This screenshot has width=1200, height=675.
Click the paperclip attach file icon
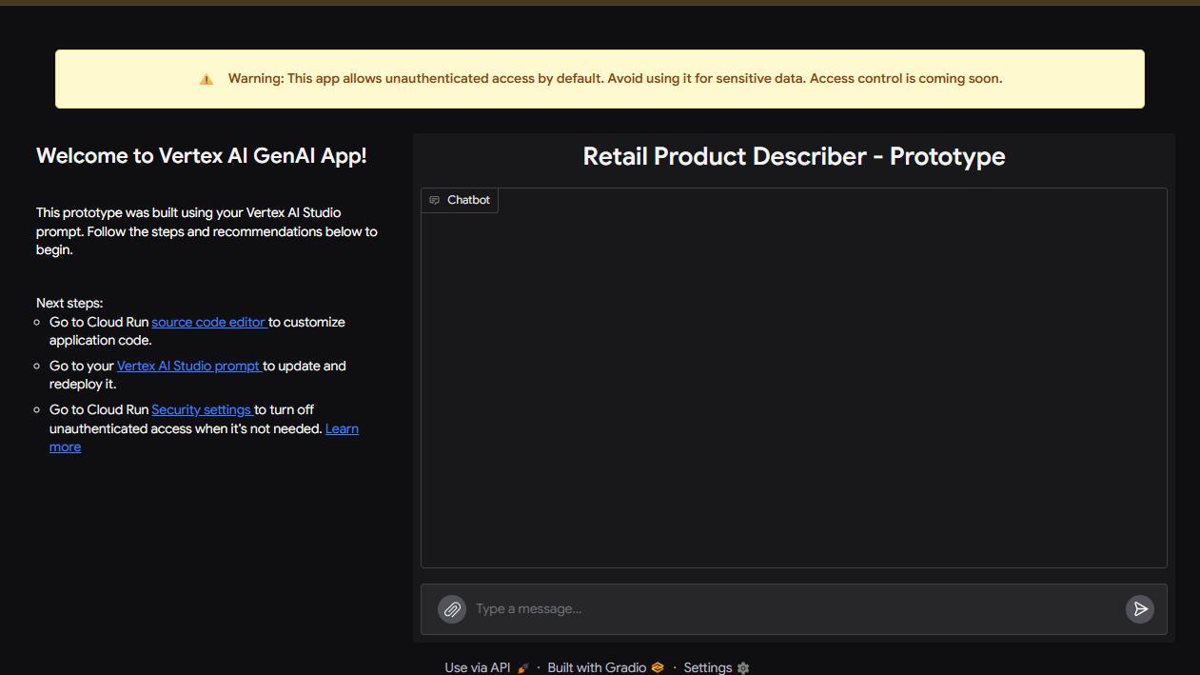click(452, 609)
